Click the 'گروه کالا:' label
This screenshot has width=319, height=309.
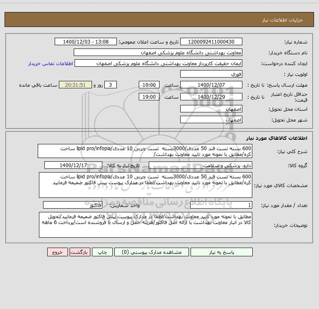click(297, 165)
